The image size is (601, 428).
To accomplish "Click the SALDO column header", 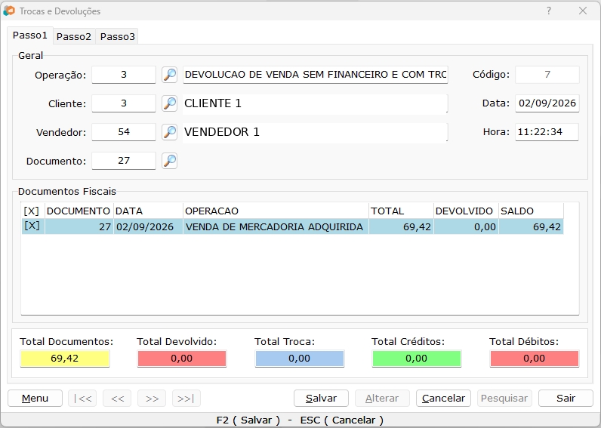I will coord(532,211).
